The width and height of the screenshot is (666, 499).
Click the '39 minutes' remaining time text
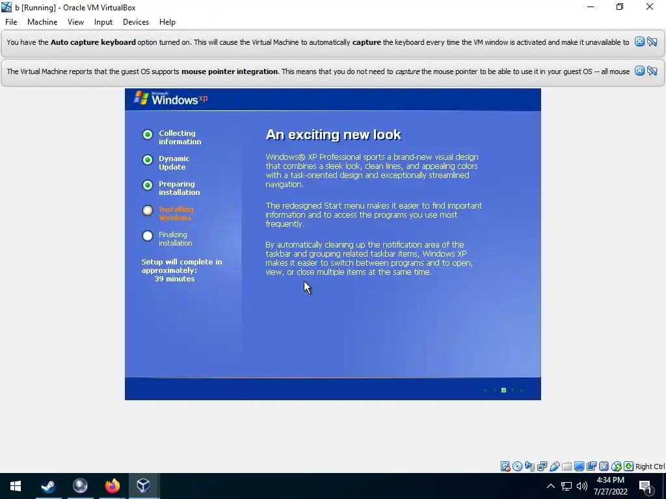tap(174, 279)
